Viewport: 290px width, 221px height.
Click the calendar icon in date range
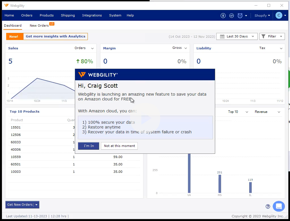[x=222, y=37]
